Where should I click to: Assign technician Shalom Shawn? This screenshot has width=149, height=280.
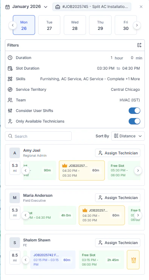(x=118, y=243)
